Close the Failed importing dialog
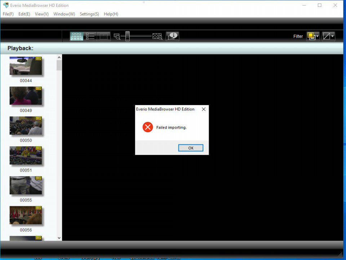 (x=204, y=109)
